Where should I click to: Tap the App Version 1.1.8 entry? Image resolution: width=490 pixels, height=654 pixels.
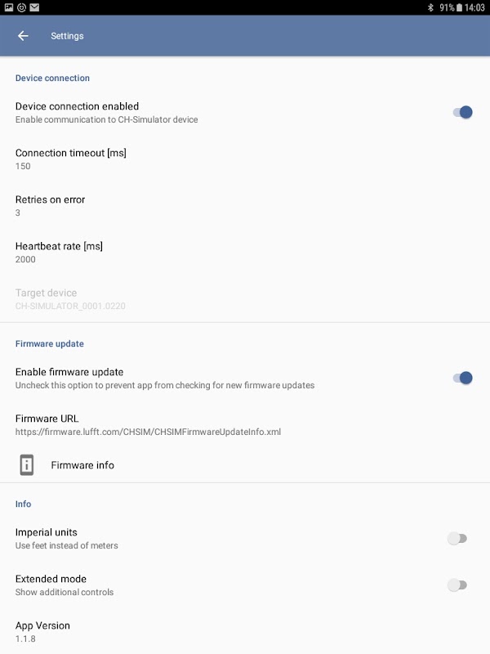pyautogui.click(x=245, y=631)
